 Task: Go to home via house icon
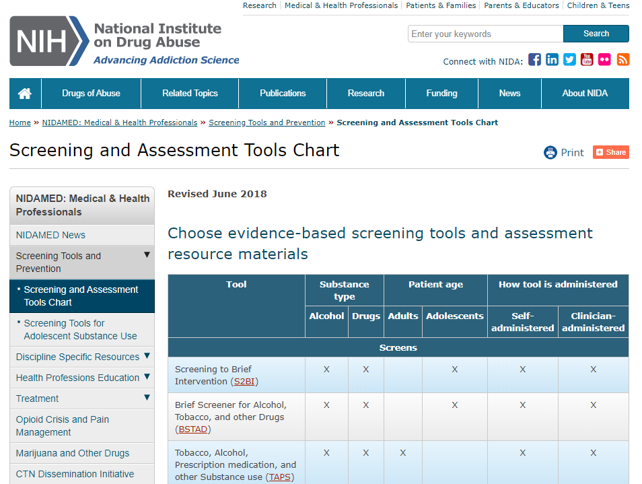tap(25, 94)
